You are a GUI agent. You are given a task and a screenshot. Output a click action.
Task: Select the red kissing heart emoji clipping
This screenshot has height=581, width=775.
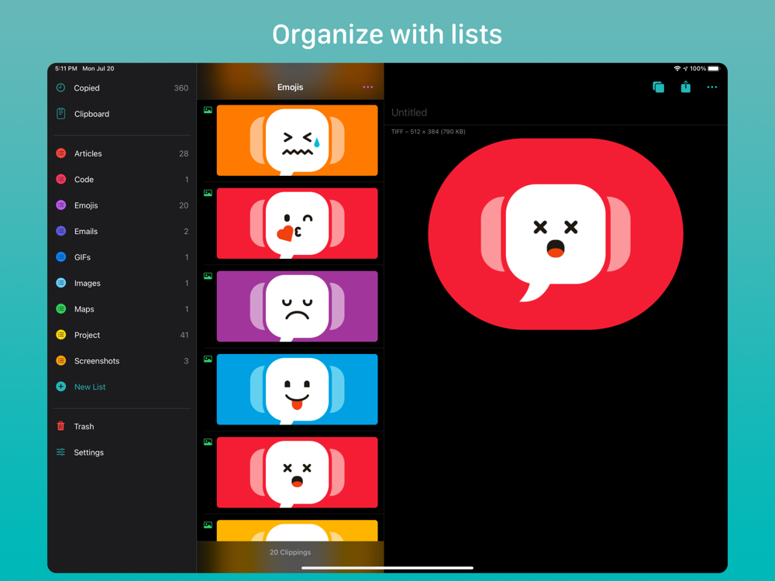[x=297, y=223]
